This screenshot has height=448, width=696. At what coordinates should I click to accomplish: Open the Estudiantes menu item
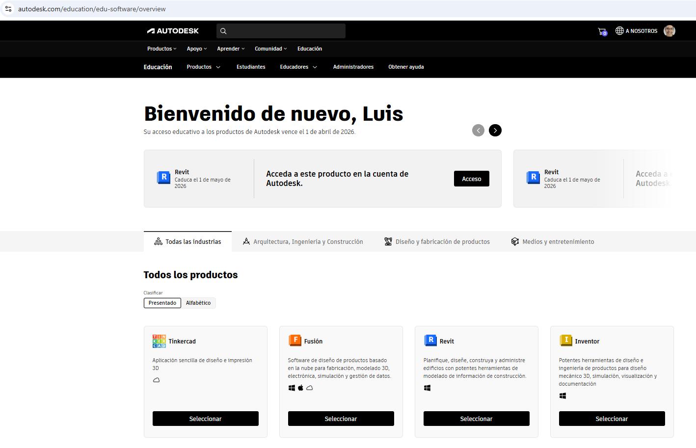(251, 67)
